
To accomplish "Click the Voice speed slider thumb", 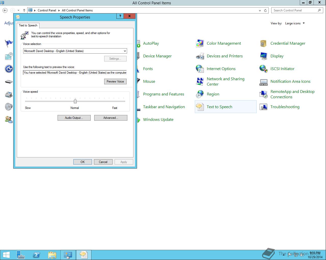I will [x=75, y=101].
